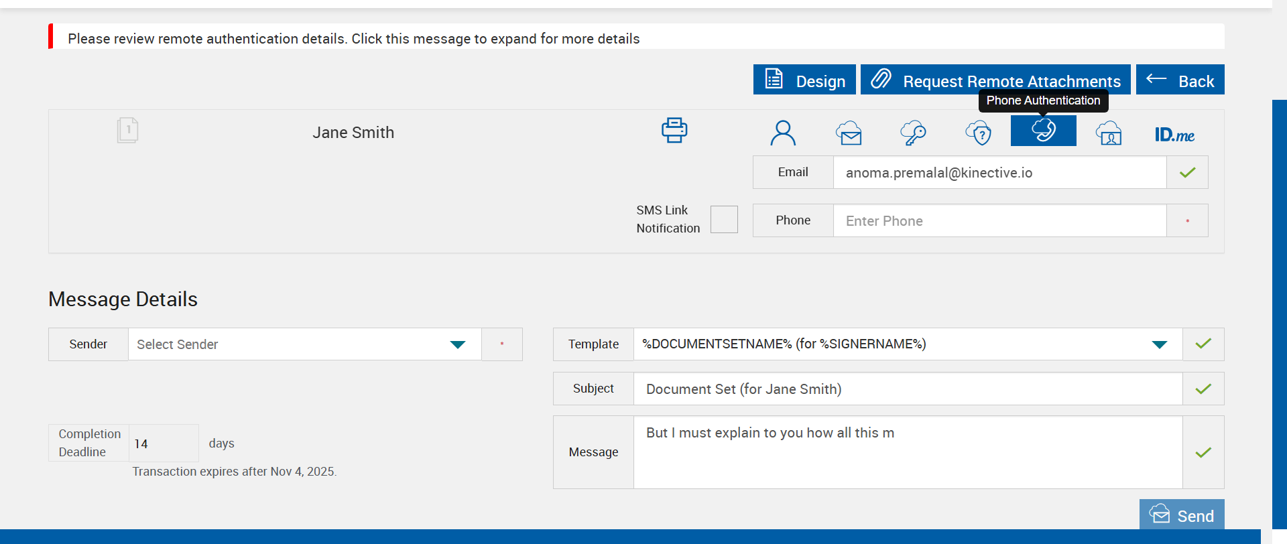Click Request Remote Attachments button

(x=995, y=80)
